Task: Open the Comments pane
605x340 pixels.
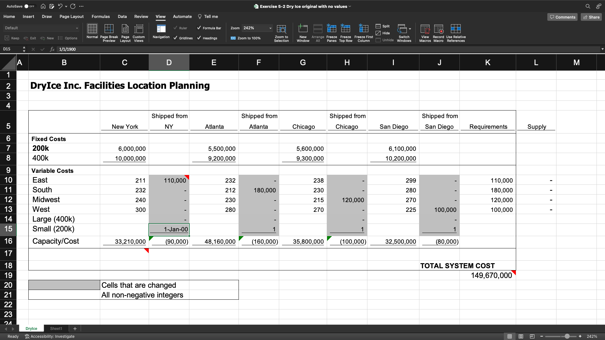Action: [562, 17]
